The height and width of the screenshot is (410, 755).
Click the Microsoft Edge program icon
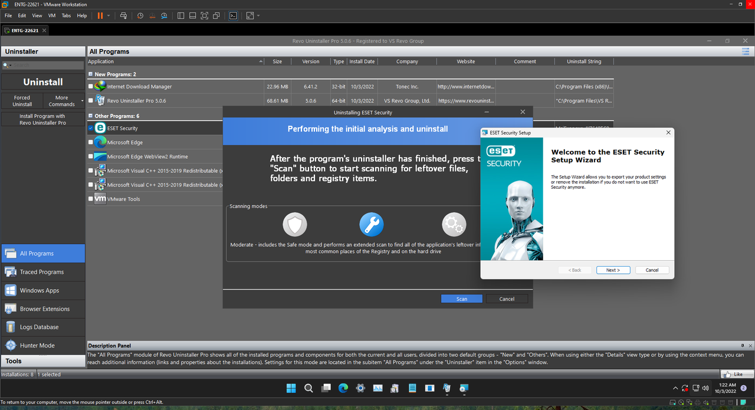tap(100, 142)
